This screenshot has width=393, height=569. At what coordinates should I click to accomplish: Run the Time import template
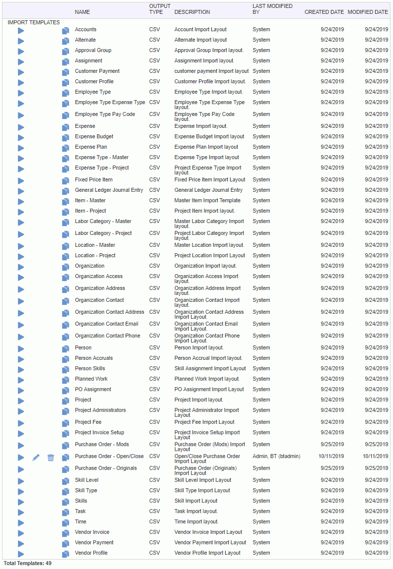[x=21, y=523]
